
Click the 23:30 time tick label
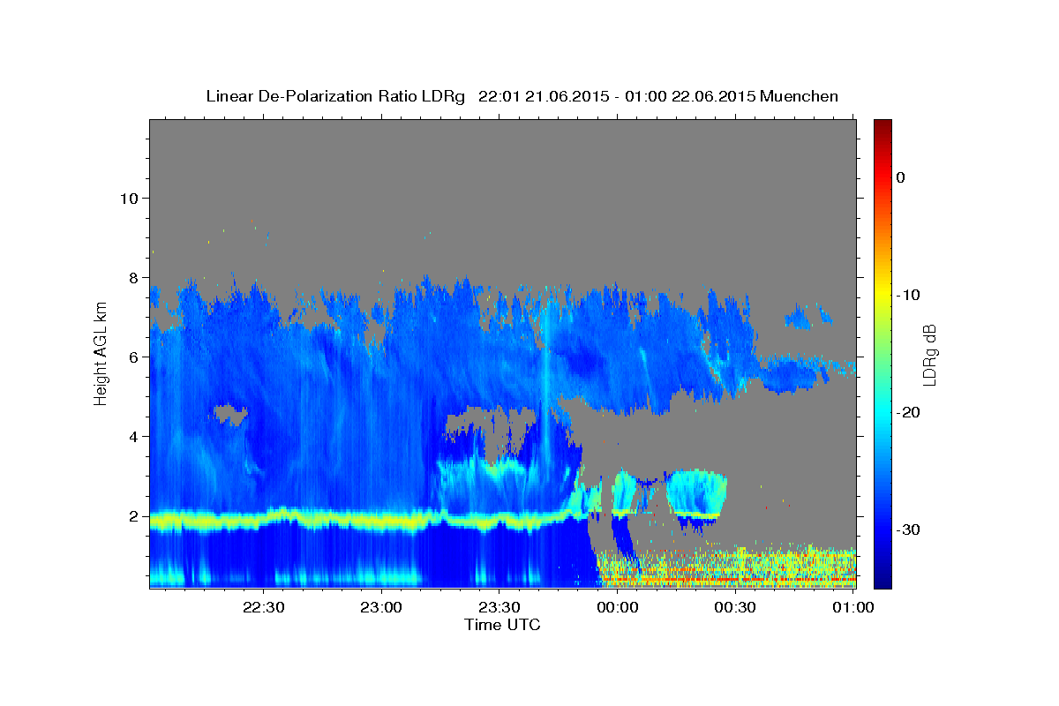point(499,608)
